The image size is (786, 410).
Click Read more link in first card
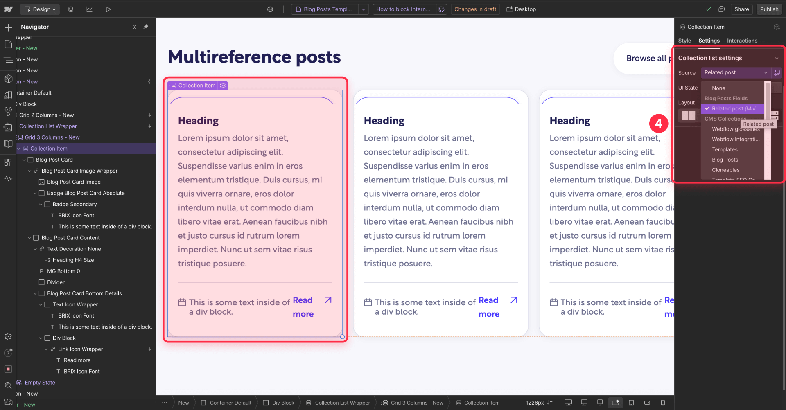tap(303, 307)
